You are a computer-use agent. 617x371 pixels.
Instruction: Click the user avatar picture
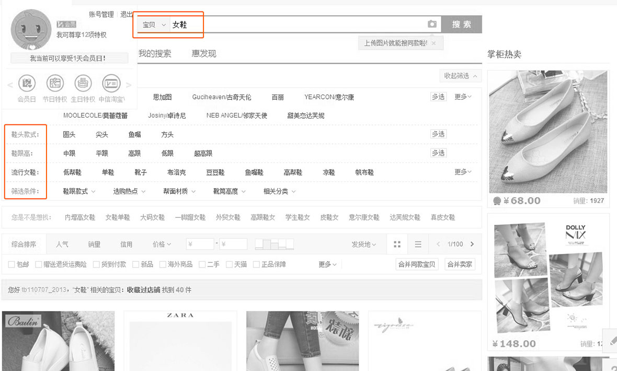pos(31,30)
